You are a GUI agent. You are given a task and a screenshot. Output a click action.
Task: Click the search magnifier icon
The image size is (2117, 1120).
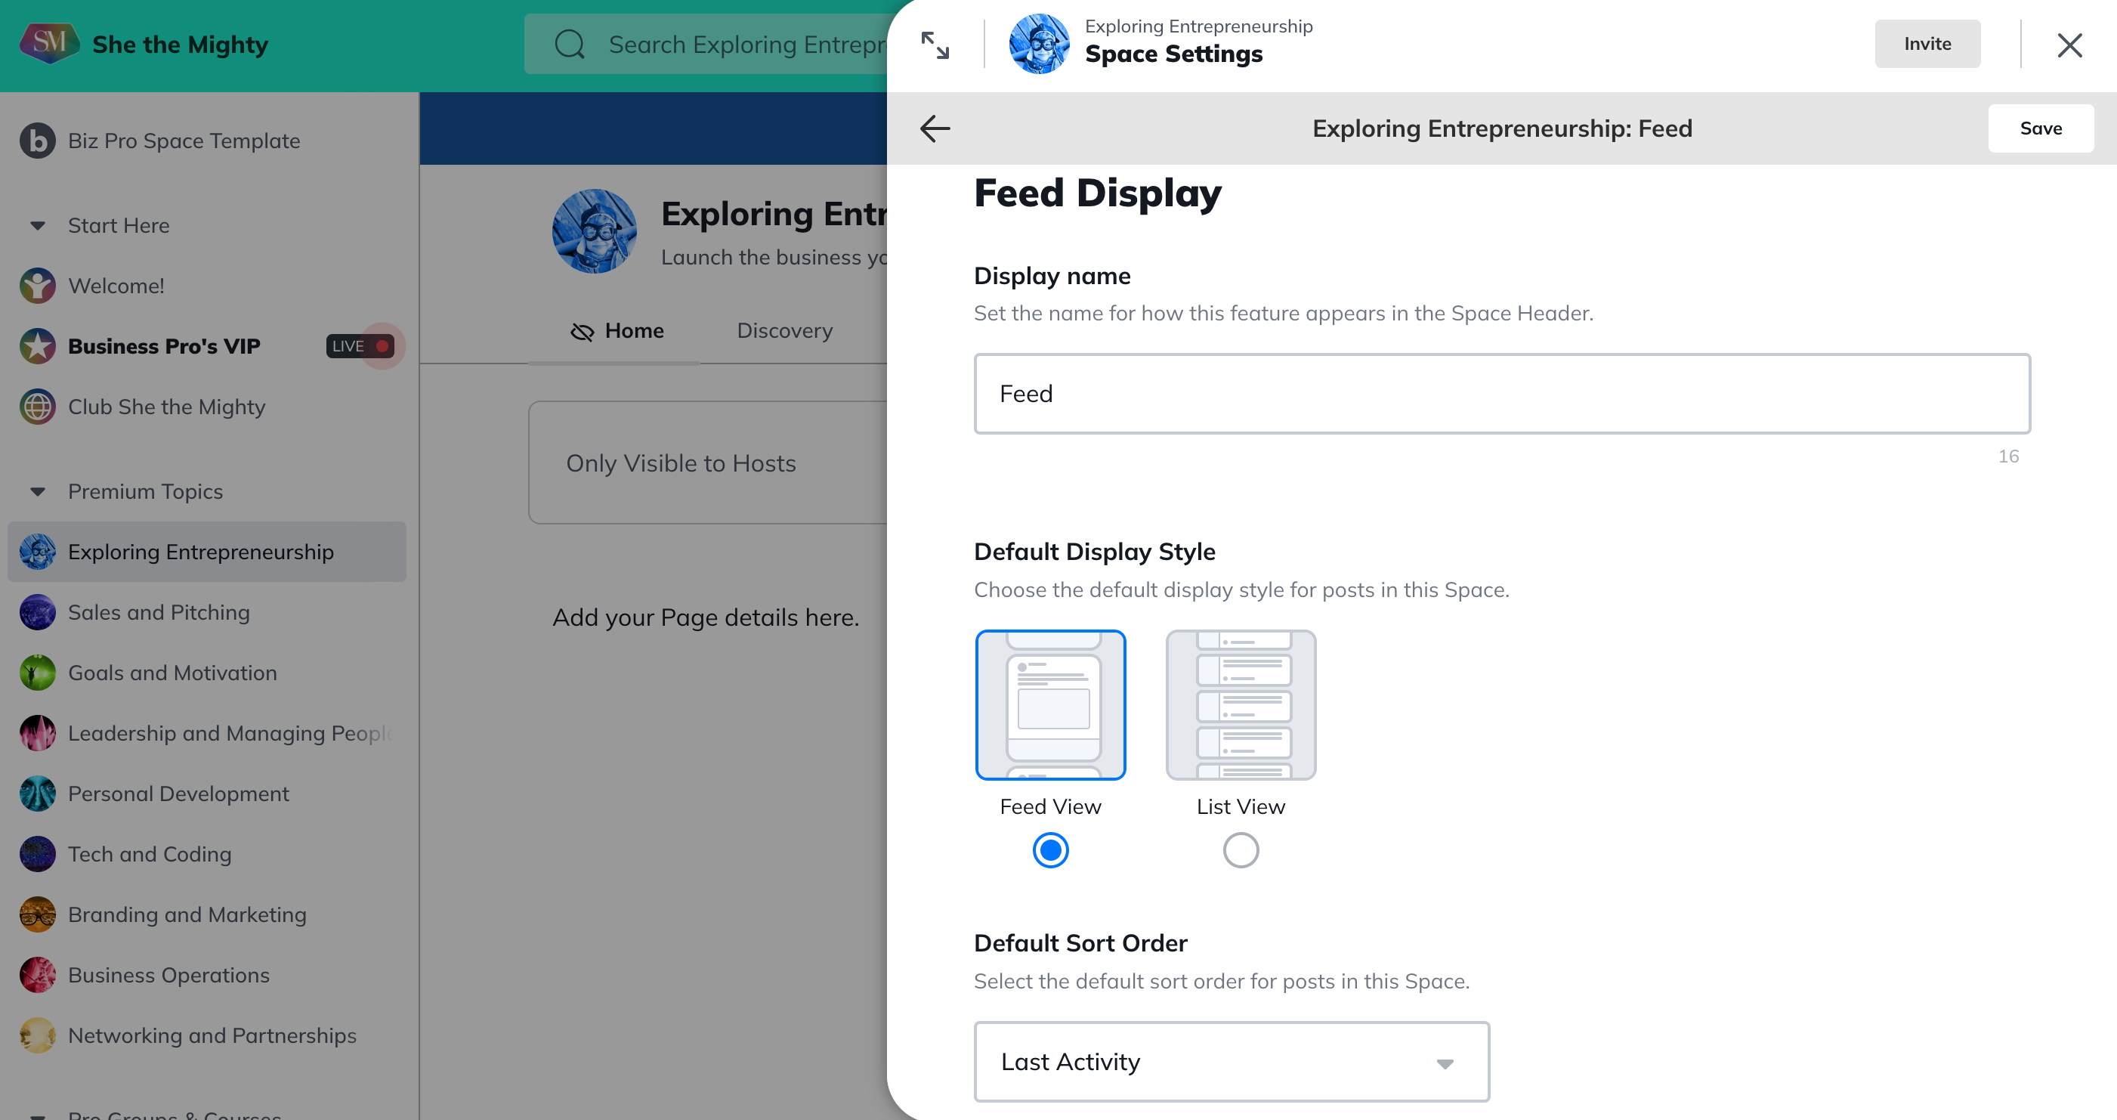click(x=570, y=45)
